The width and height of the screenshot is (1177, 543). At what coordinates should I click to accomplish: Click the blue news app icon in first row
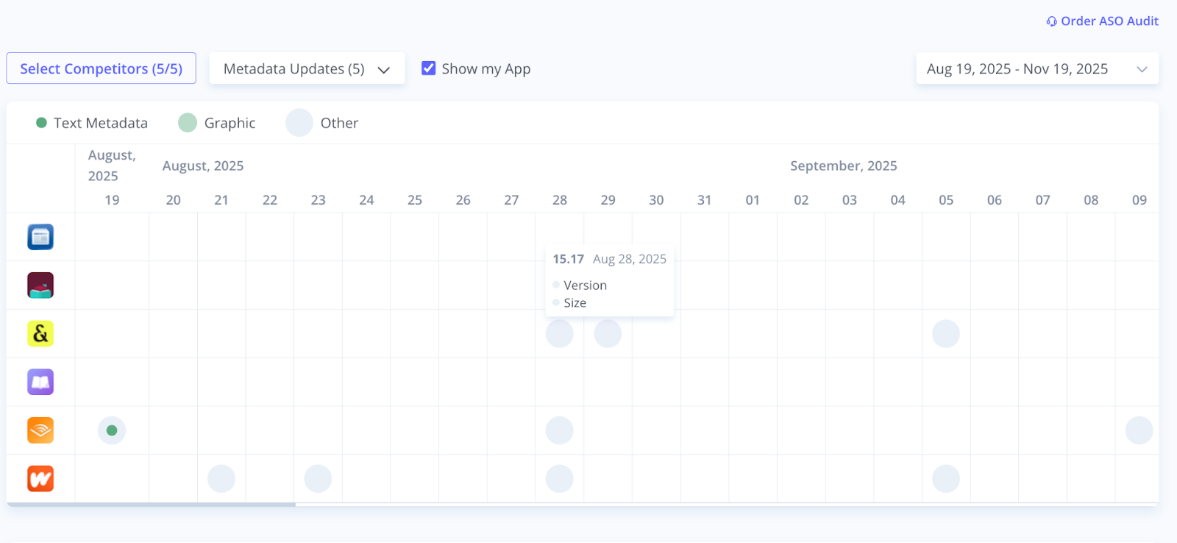(x=40, y=237)
